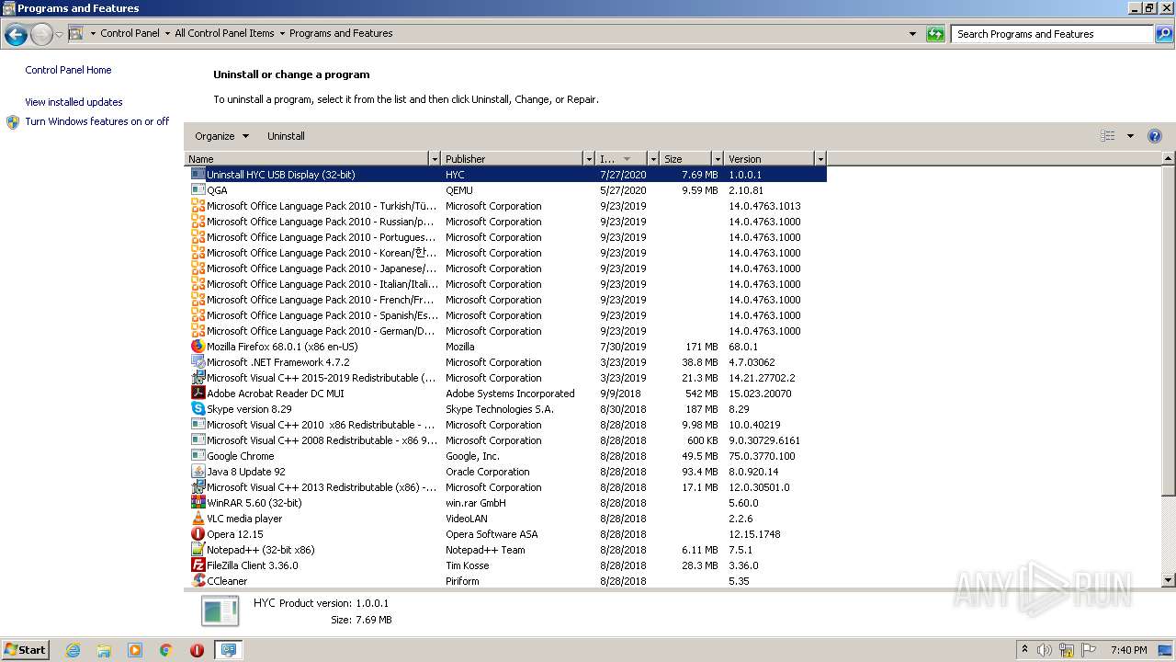Sort by the Size column header
Image resolution: width=1176 pixels, height=662 pixels.
[686, 159]
